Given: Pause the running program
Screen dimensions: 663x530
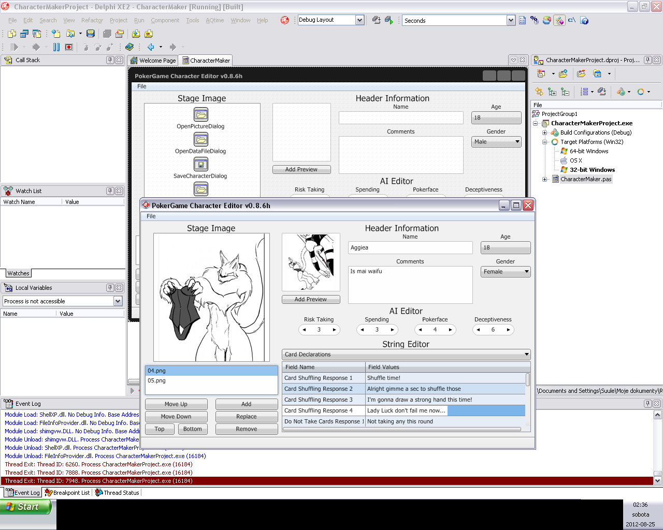Looking at the screenshot, I should click(x=56, y=47).
